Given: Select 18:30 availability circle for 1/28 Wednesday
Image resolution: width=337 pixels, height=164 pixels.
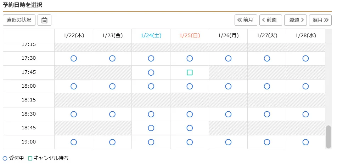Looking at the screenshot, I should pos(305,114).
